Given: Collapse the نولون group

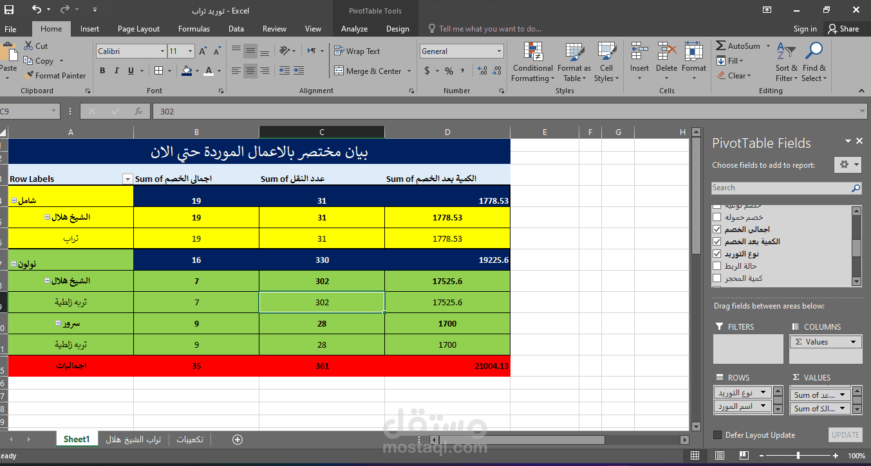Looking at the screenshot, I should click(14, 264).
